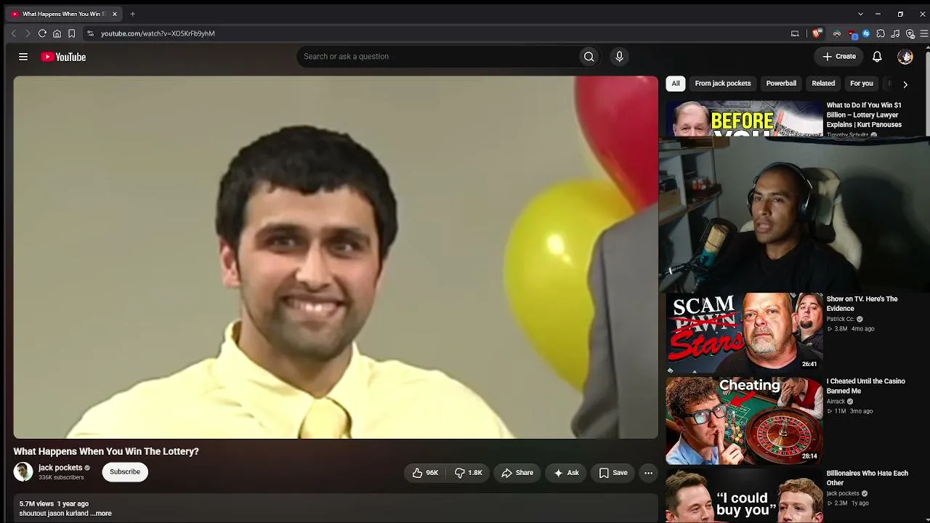Save the video to a playlist

(x=613, y=473)
